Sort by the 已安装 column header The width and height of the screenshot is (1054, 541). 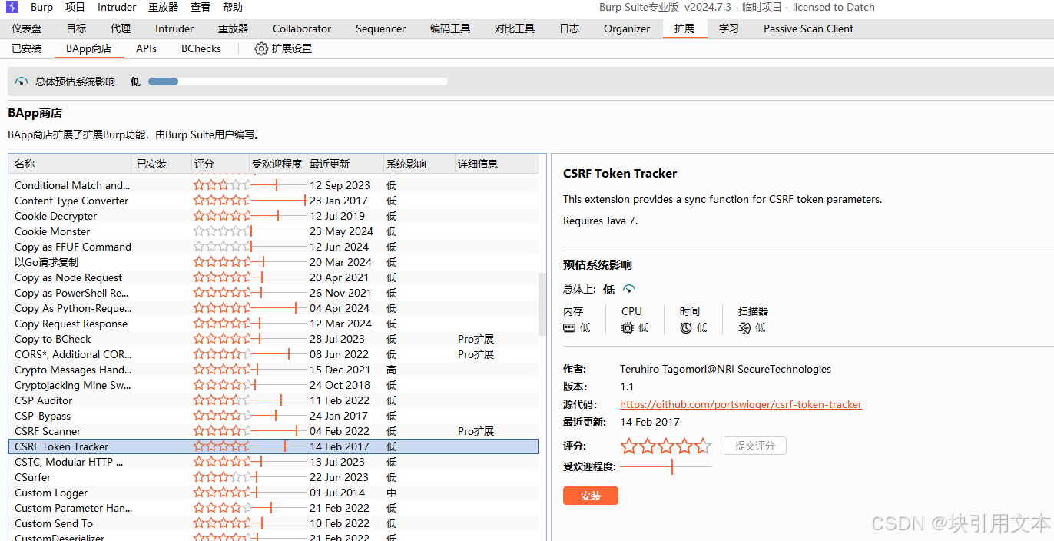pos(163,164)
